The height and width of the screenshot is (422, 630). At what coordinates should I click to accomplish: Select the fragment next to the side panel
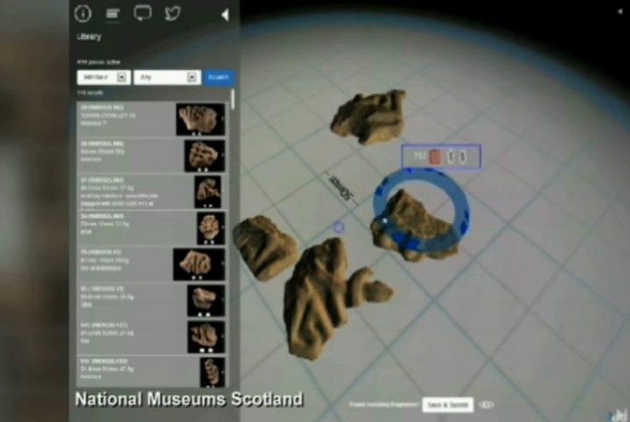265,247
